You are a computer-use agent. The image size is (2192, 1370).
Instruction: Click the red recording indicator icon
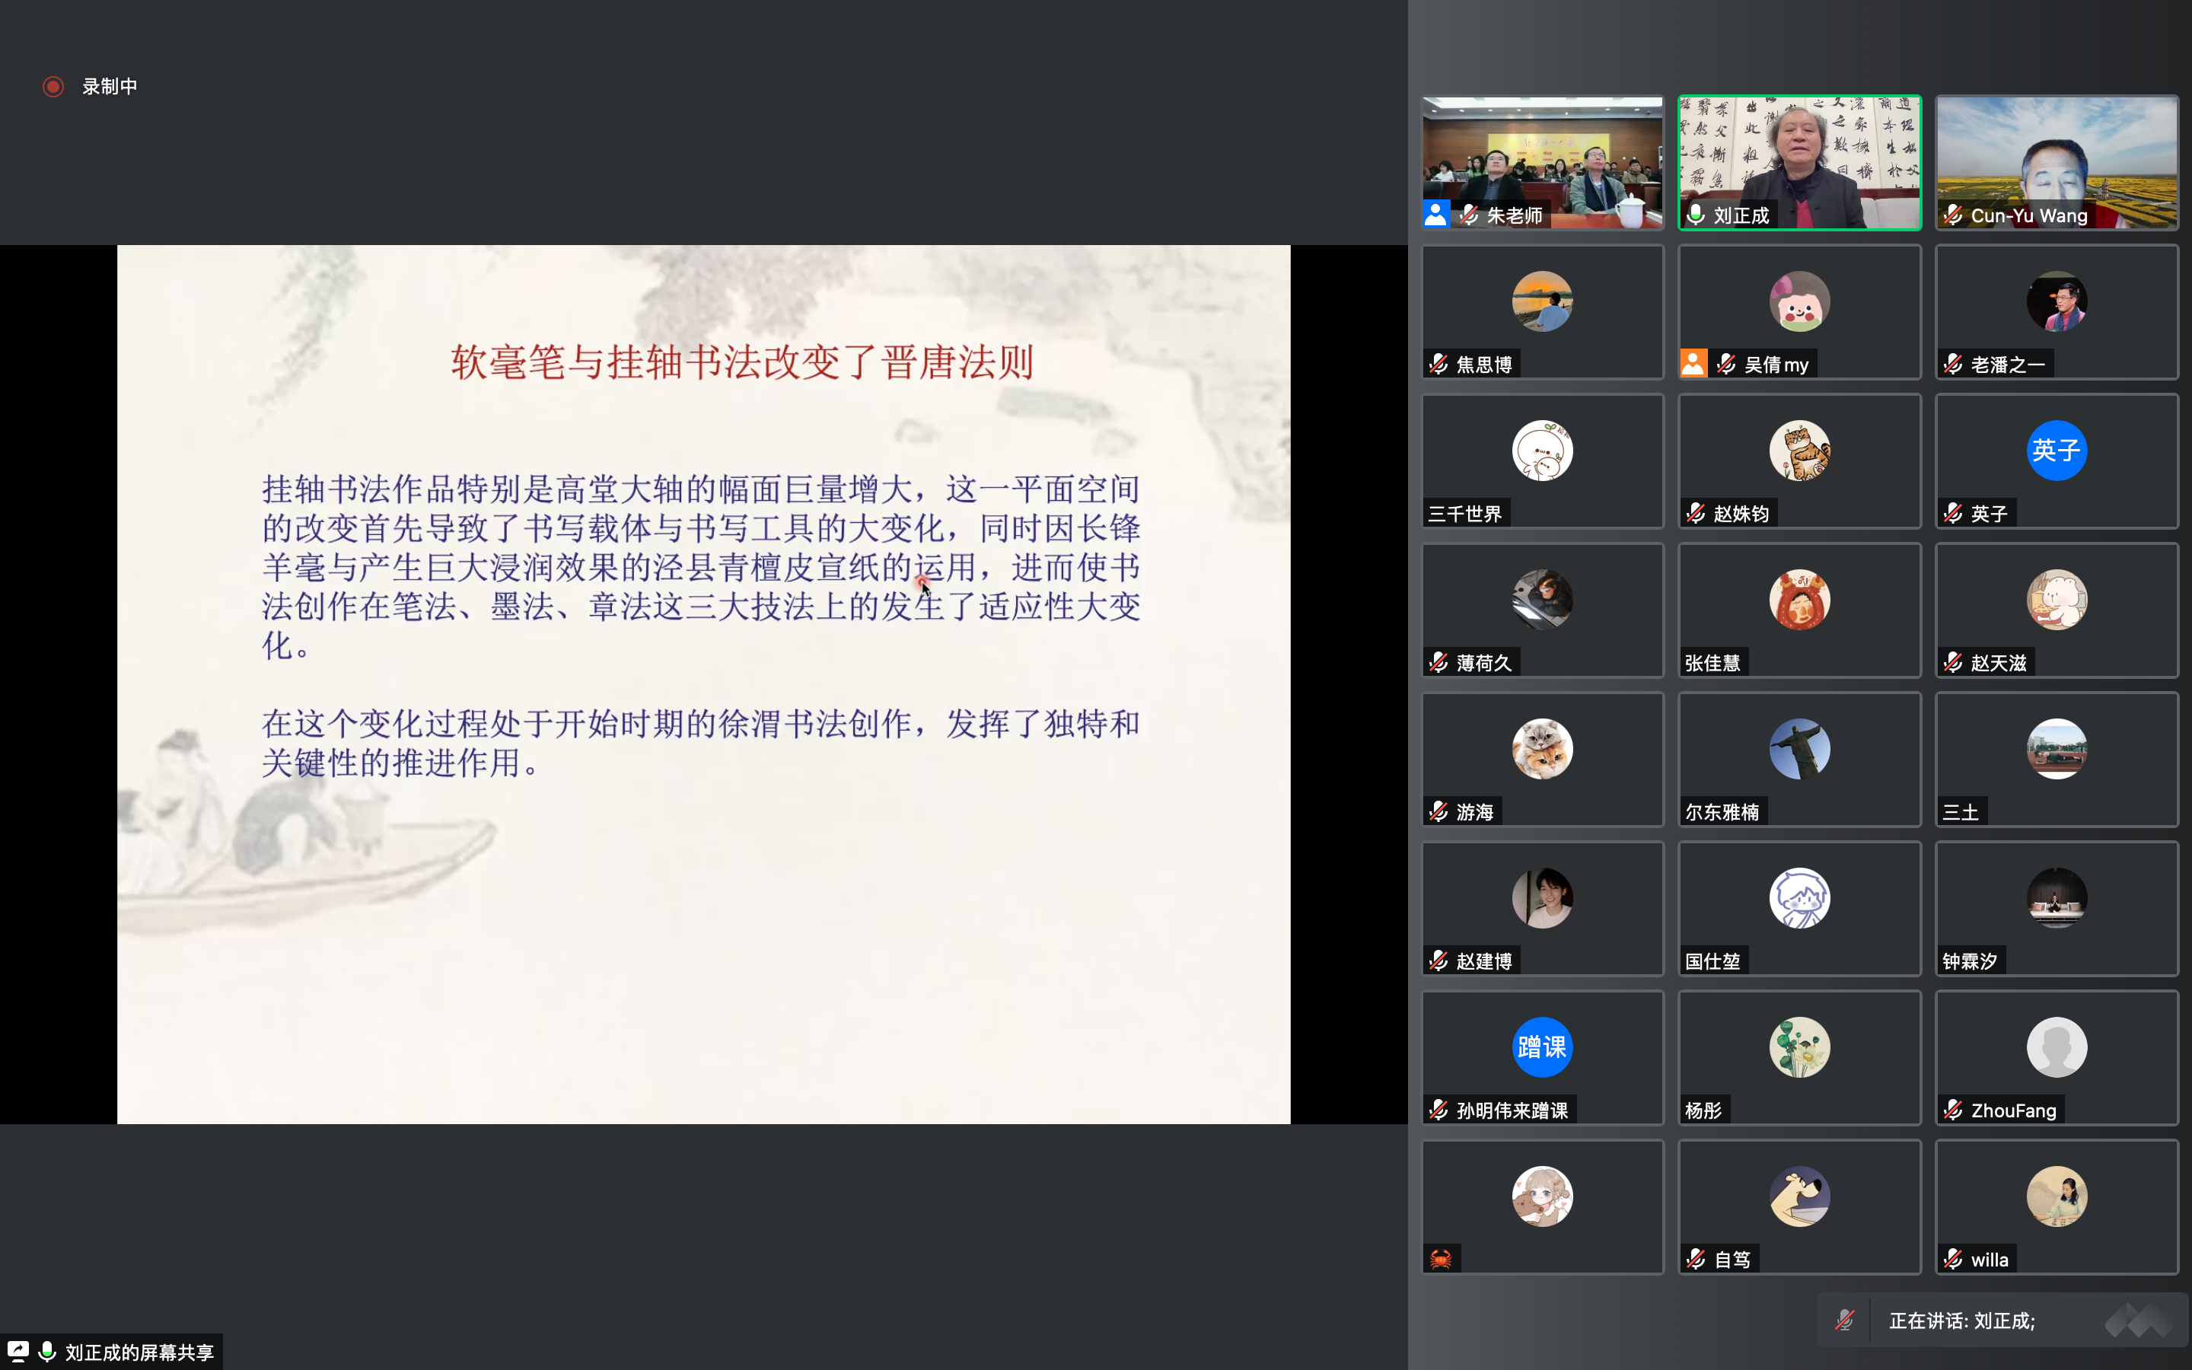(x=53, y=87)
